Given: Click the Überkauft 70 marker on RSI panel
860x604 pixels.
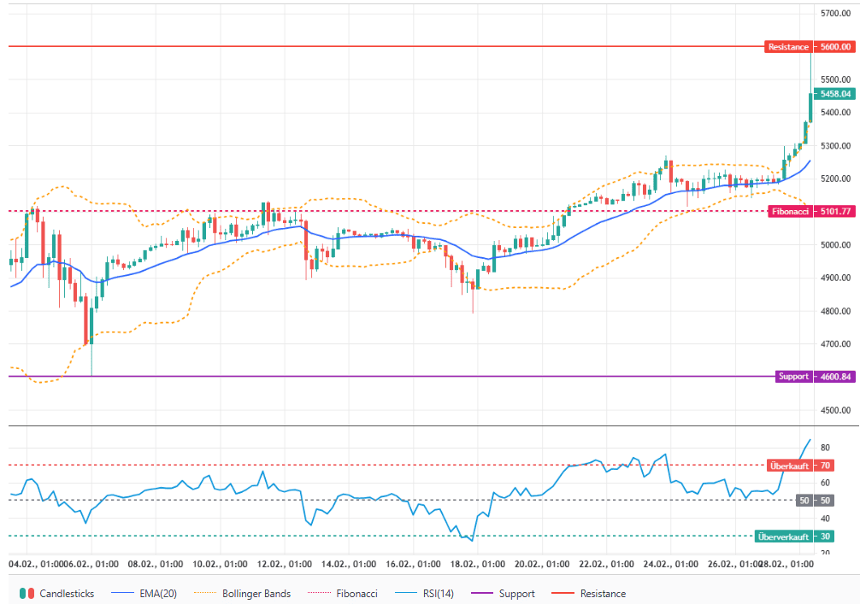Looking at the screenshot, I should click(802, 466).
